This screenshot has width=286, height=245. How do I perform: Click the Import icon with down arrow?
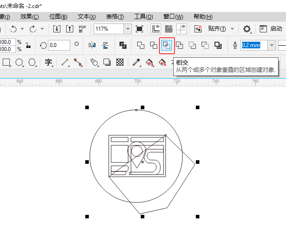point(57,29)
